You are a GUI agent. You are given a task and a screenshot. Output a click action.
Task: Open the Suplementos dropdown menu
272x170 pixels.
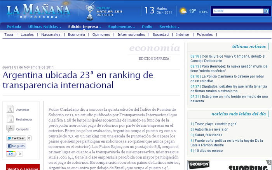pos(121,27)
